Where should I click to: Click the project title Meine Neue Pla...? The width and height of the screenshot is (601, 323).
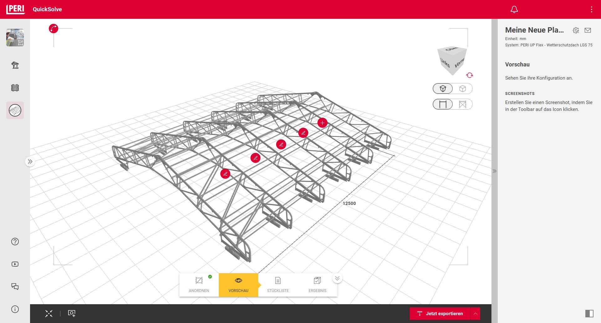point(534,30)
